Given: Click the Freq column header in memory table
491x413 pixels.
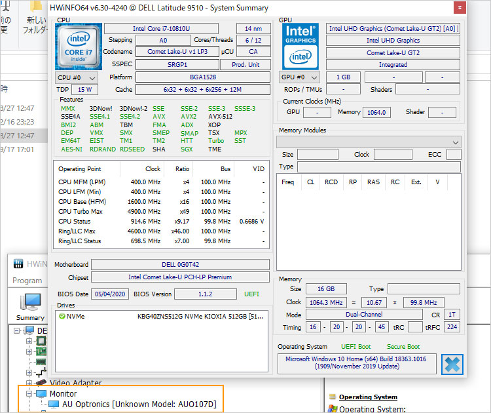Looking at the screenshot, I should [x=288, y=182].
